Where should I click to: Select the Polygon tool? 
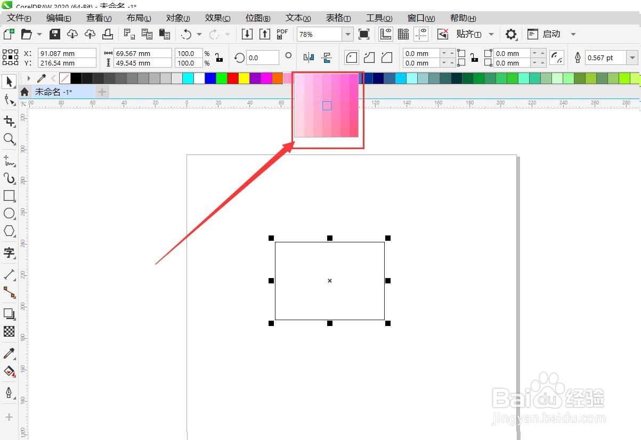point(9,231)
